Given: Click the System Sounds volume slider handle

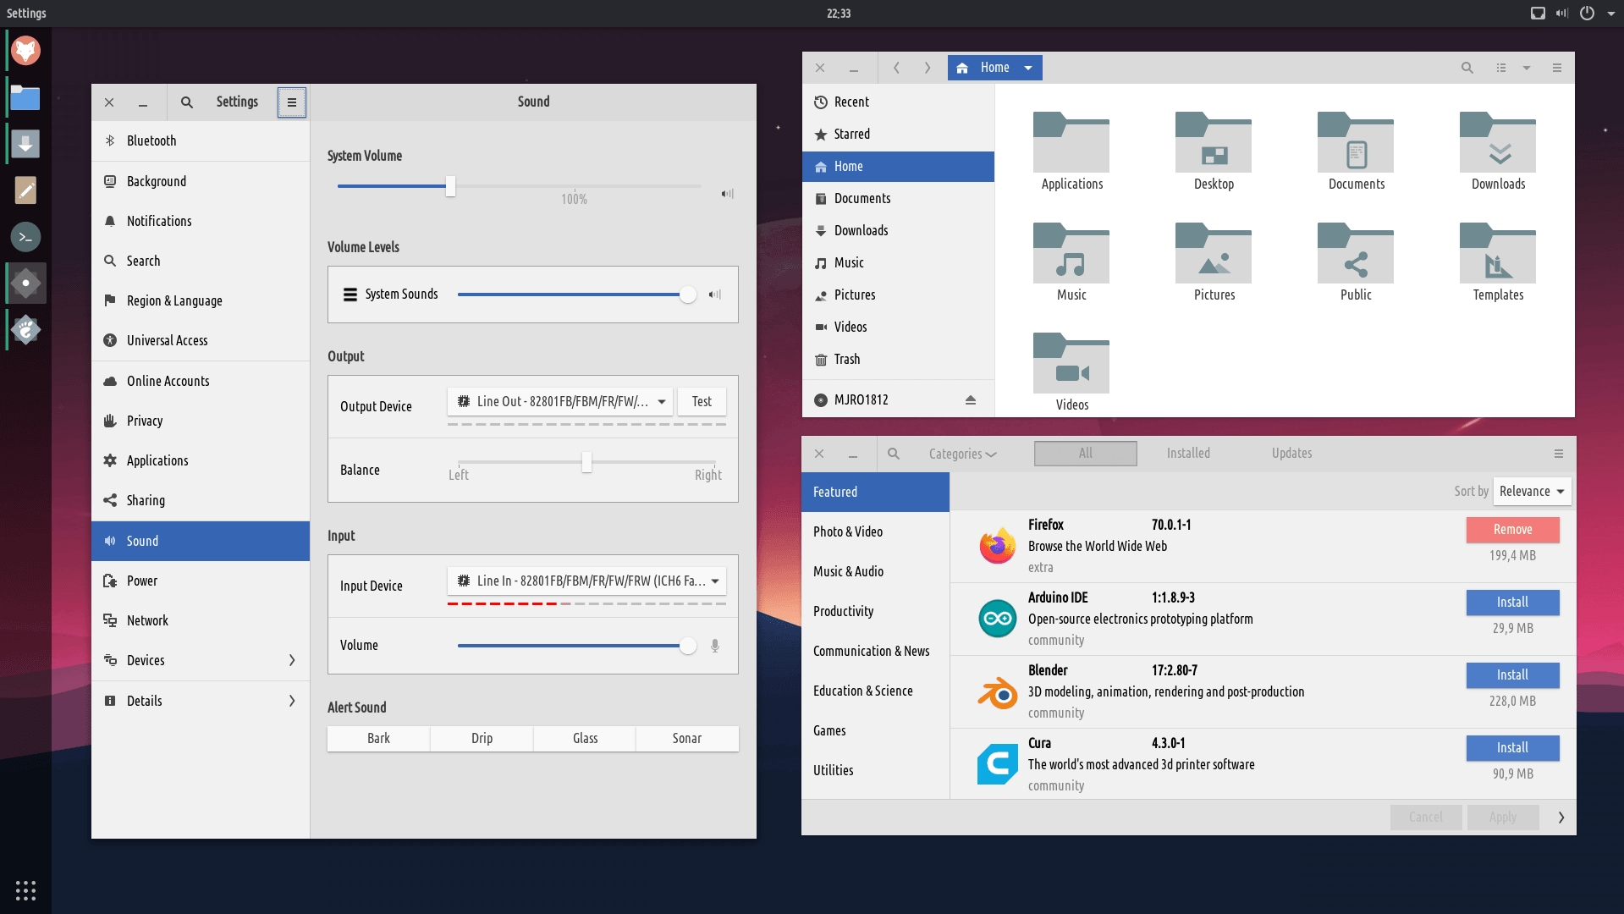Looking at the screenshot, I should coord(688,295).
